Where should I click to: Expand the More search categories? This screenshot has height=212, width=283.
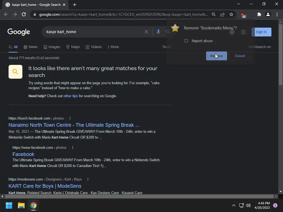tap(113, 47)
